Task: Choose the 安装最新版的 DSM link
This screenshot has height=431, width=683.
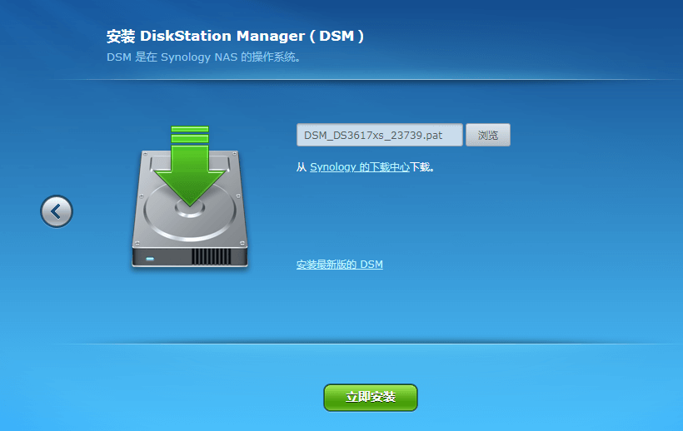Action: pos(339,265)
